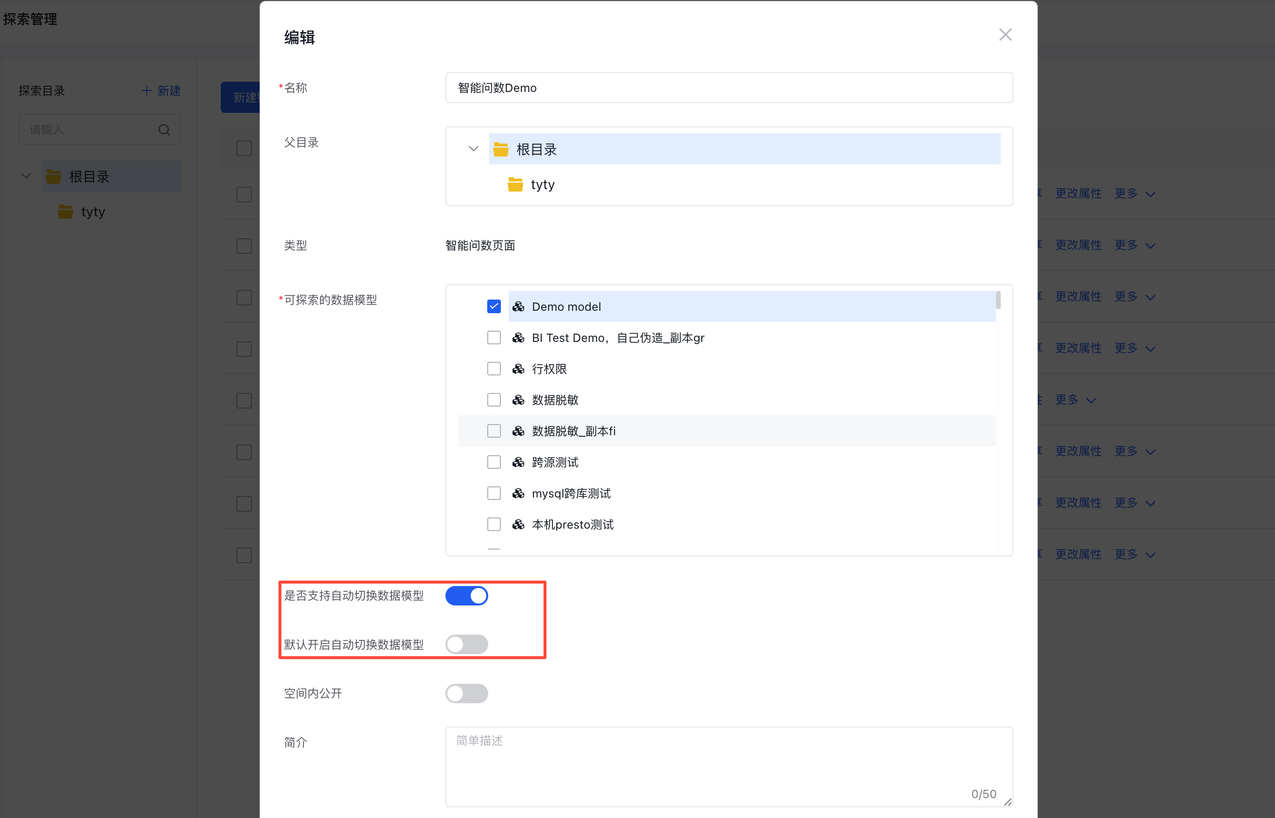
Task: Click the 数据脱敏 row text
Action: pyautogui.click(x=555, y=400)
